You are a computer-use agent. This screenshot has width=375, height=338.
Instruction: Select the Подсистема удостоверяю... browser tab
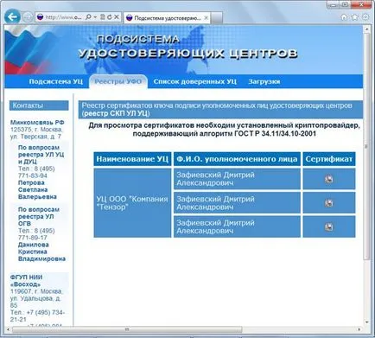[167, 18]
